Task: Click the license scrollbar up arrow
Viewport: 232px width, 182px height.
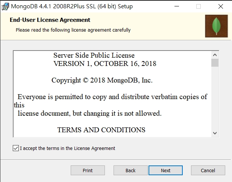Action: pos(215,54)
